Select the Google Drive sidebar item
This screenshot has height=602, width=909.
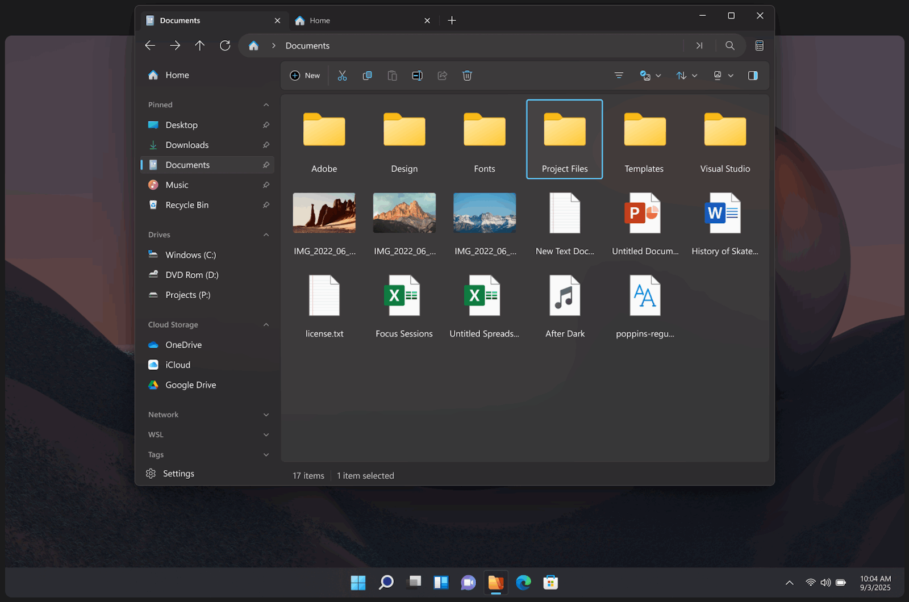click(190, 385)
